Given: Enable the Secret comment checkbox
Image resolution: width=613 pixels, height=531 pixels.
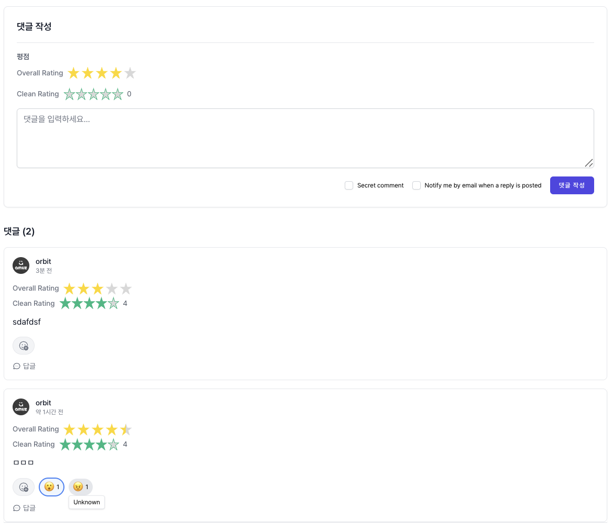Looking at the screenshot, I should (x=349, y=185).
